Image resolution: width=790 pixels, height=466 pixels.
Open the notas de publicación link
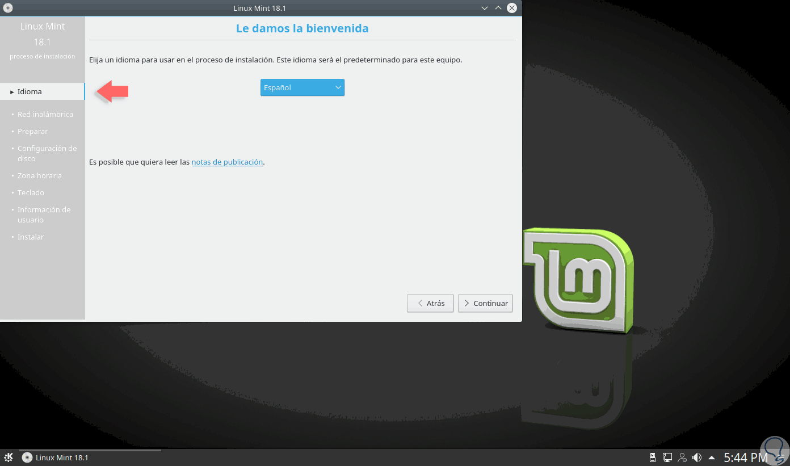227,162
